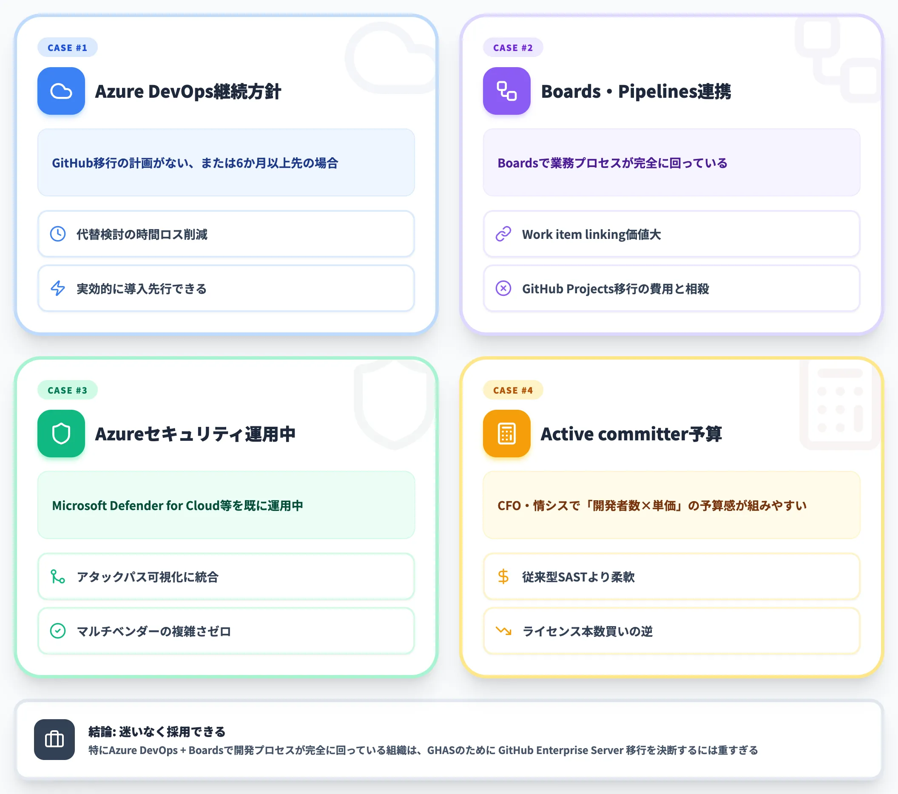Click the orange calculator icon for Active committer予算
The height and width of the screenshot is (794, 898).
[x=506, y=434]
